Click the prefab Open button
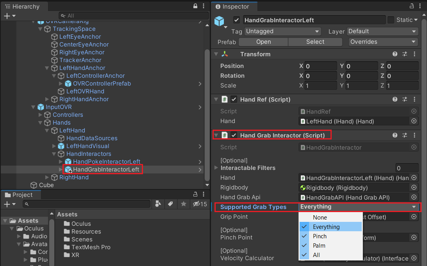 (x=263, y=42)
